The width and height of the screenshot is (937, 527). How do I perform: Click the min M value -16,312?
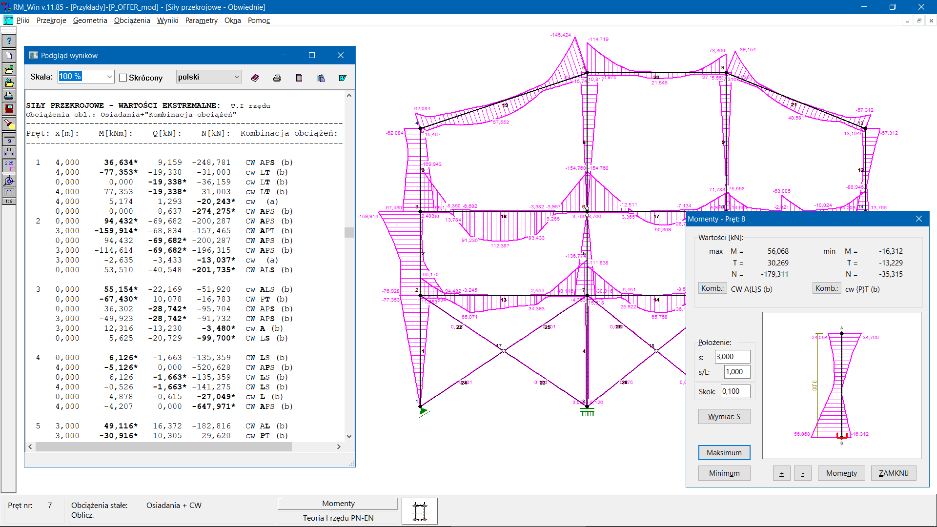coord(891,251)
